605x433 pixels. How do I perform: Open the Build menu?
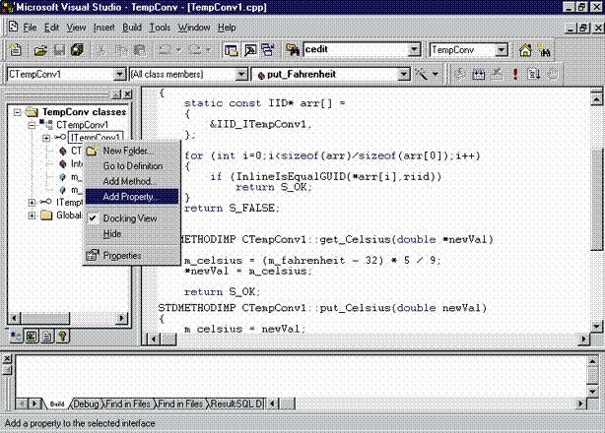click(x=132, y=28)
